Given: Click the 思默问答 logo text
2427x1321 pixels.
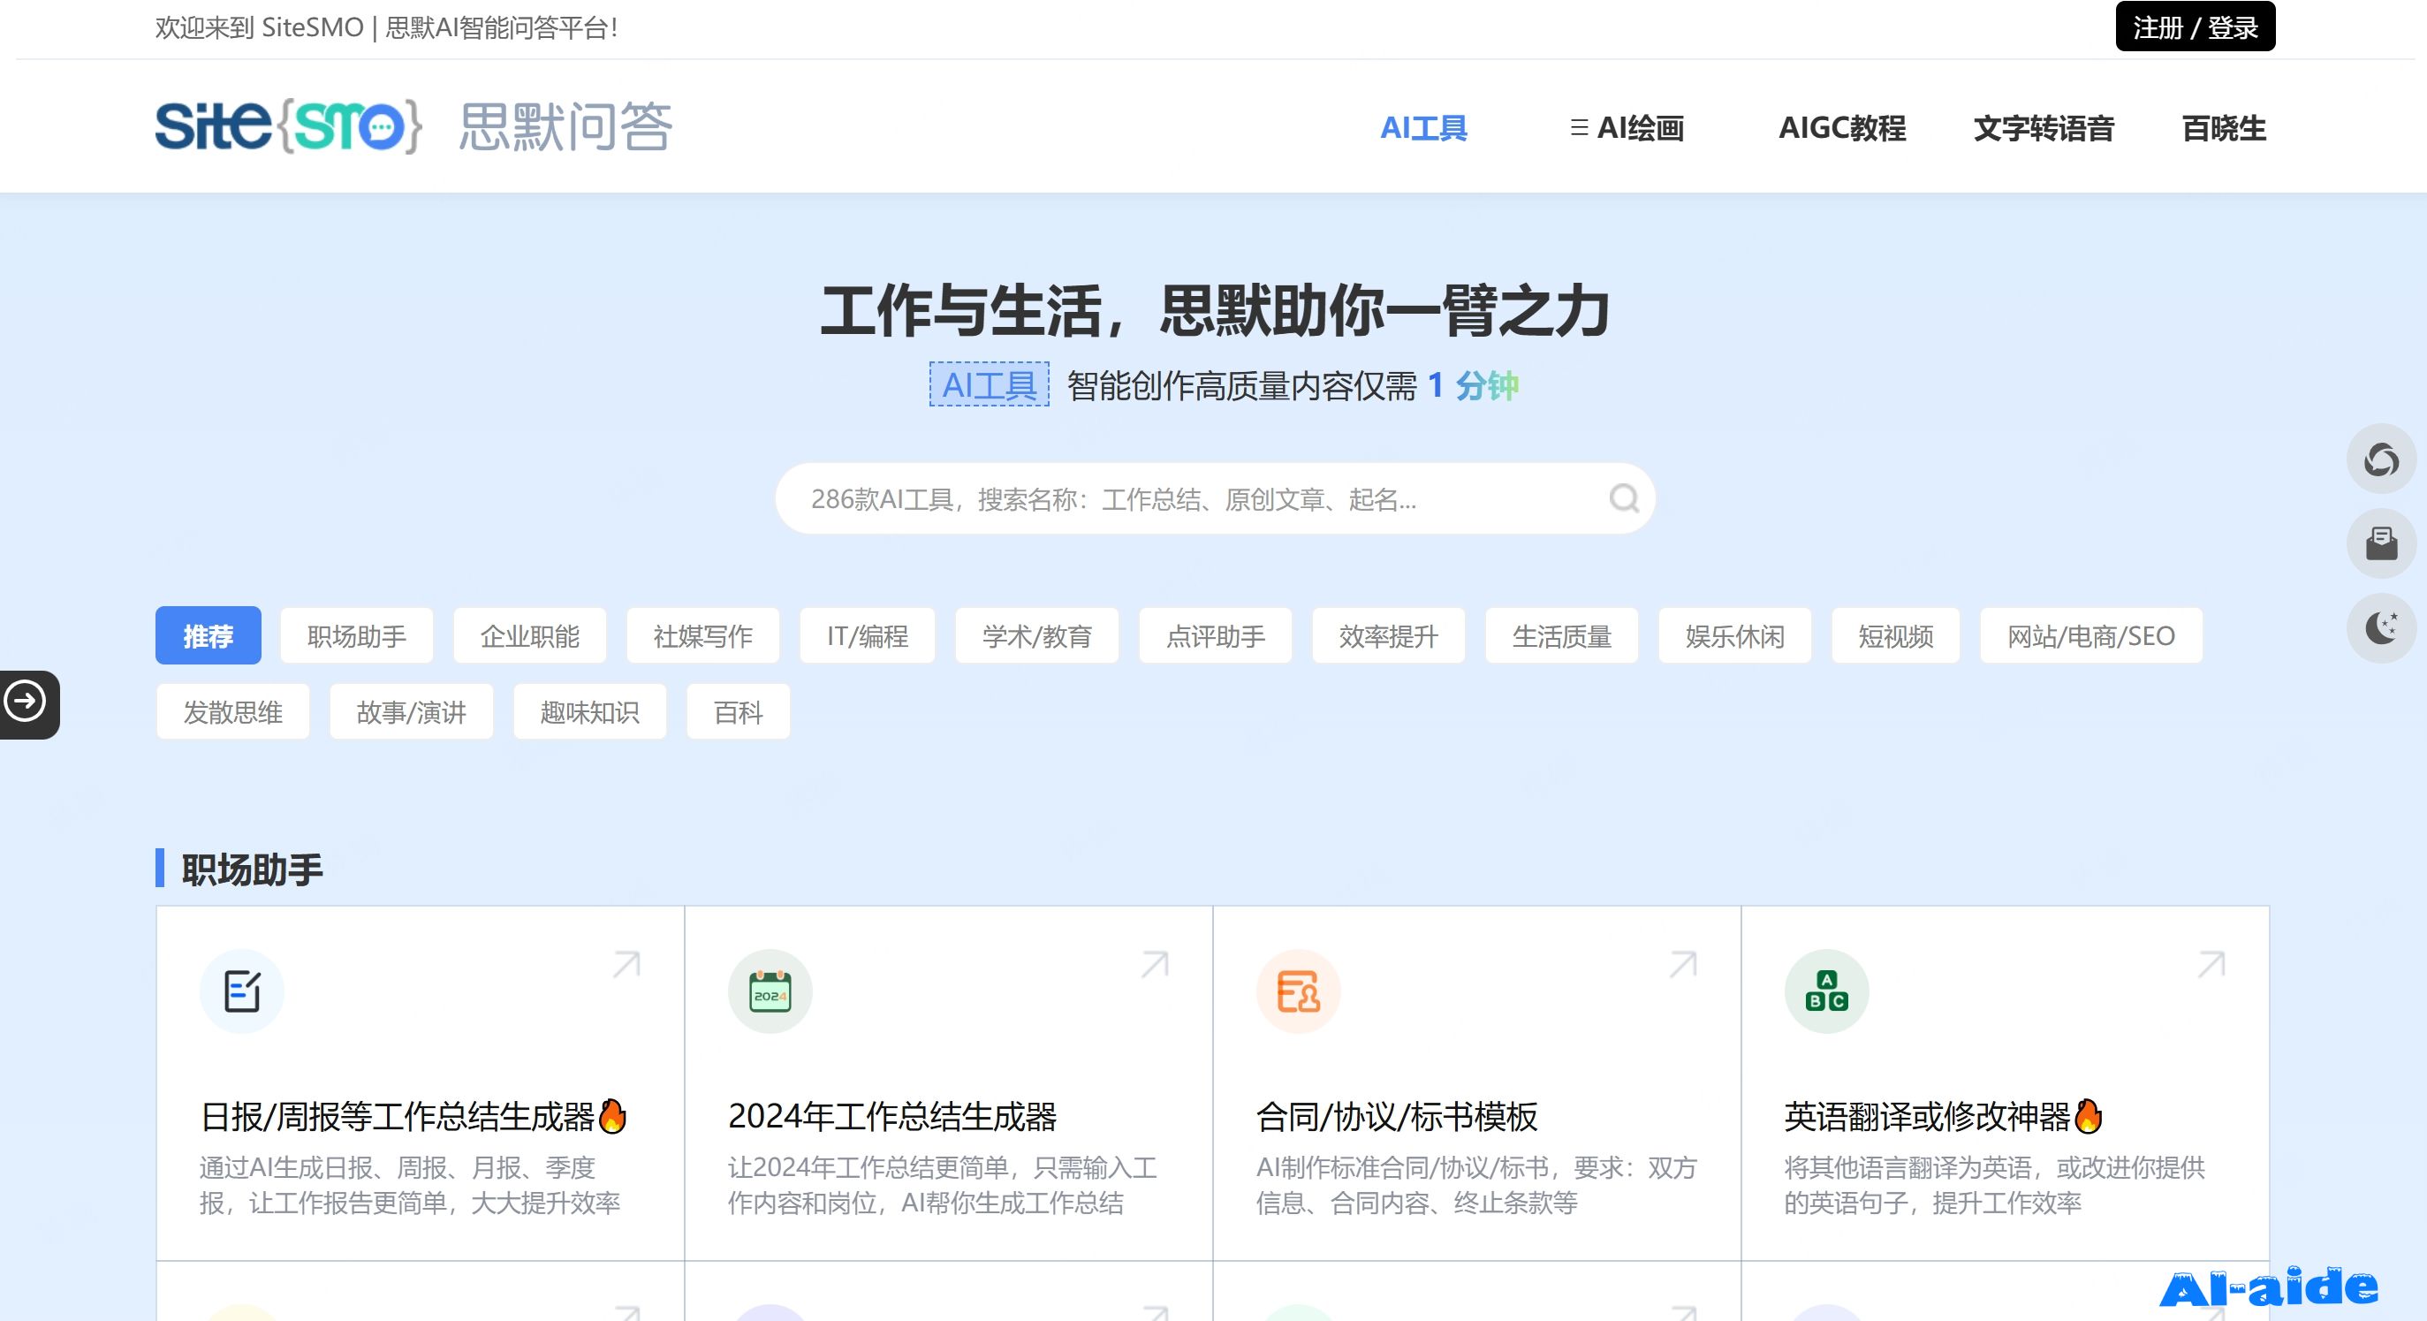Looking at the screenshot, I should coord(565,126).
